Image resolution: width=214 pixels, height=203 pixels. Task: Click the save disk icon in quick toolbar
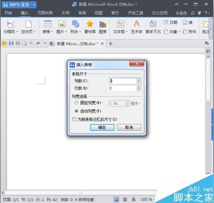point(11,43)
